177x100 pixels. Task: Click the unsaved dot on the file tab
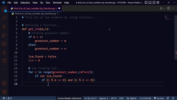(59, 8)
